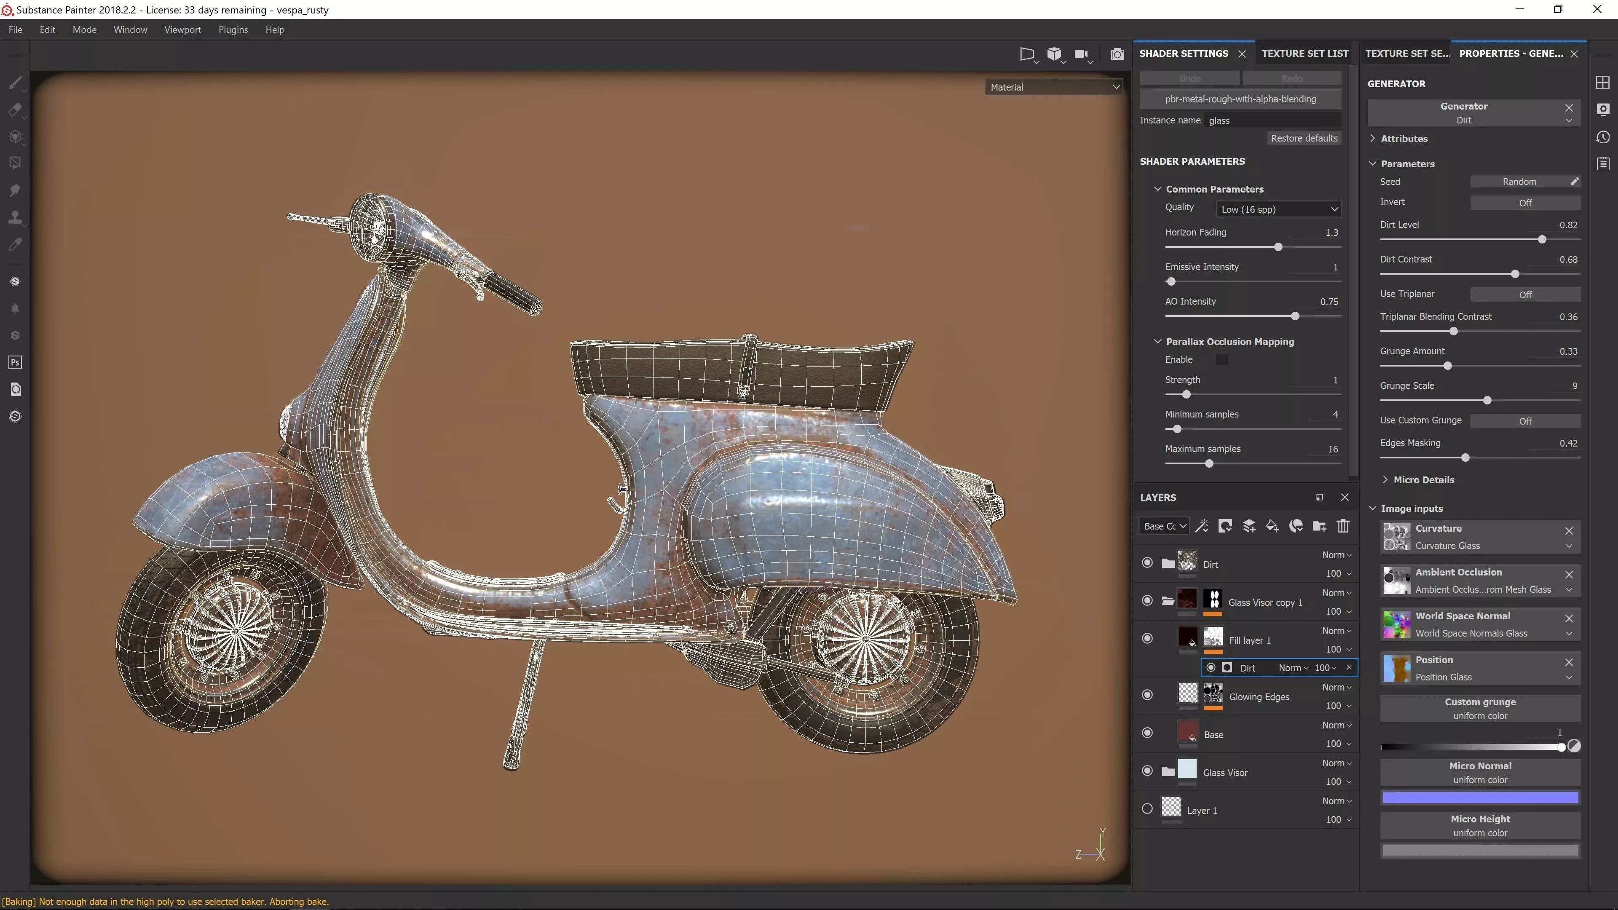
Task: Open the Display settings grid icon in right dock
Action: click(x=1603, y=83)
